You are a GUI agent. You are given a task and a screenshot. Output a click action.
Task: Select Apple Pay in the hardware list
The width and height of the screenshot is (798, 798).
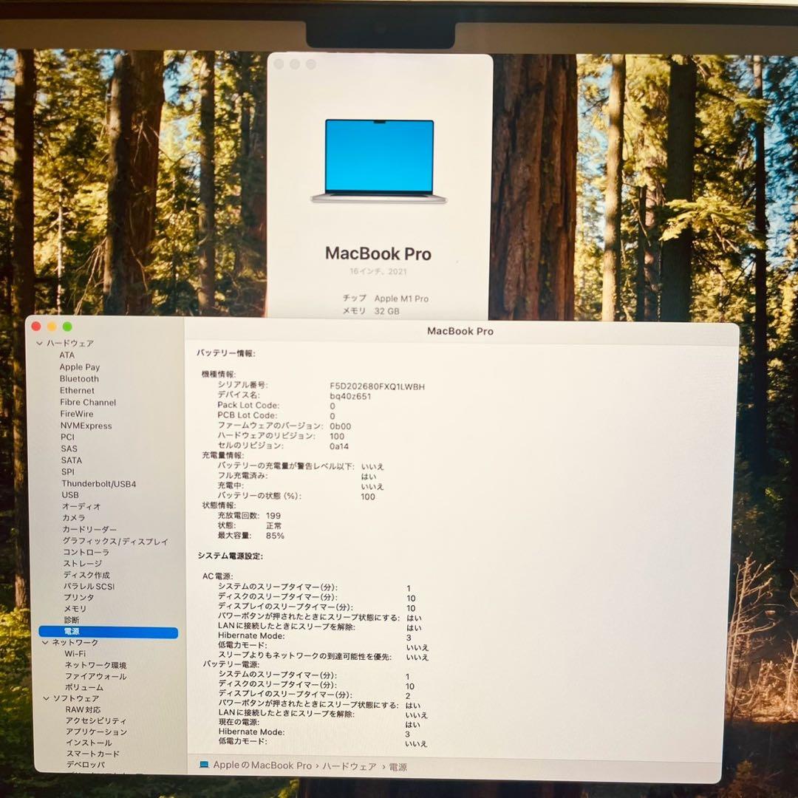click(x=80, y=366)
